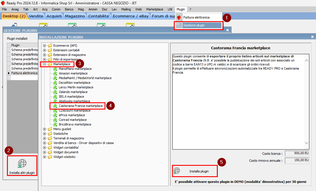Click the Gestione plugin grid icon in the Plugin menu
316x191 pixels.
179,25
